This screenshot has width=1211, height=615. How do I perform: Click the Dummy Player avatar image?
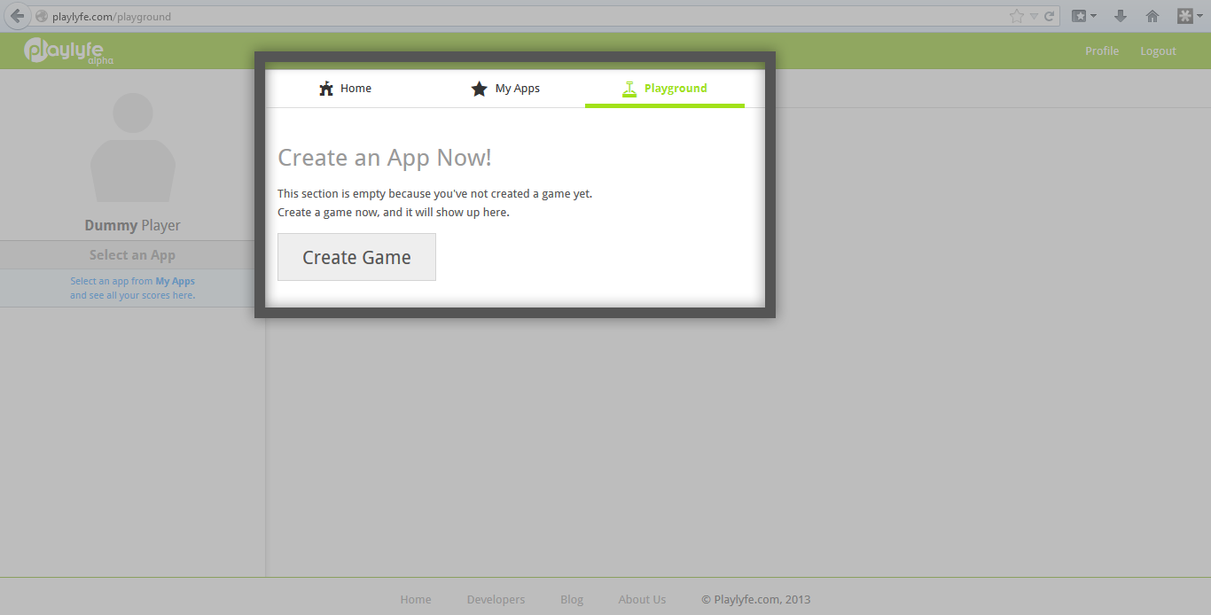click(x=133, y=147)
